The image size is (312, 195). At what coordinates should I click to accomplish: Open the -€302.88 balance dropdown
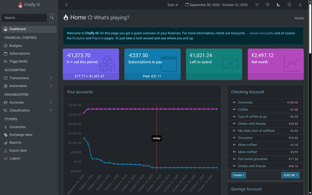290,175
